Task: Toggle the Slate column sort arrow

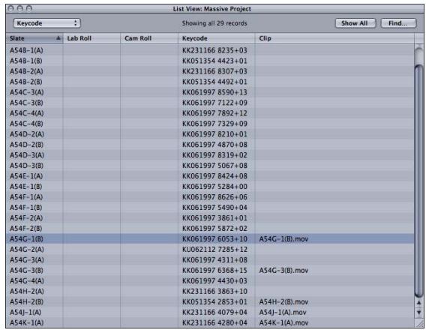Action: point(58,38)
